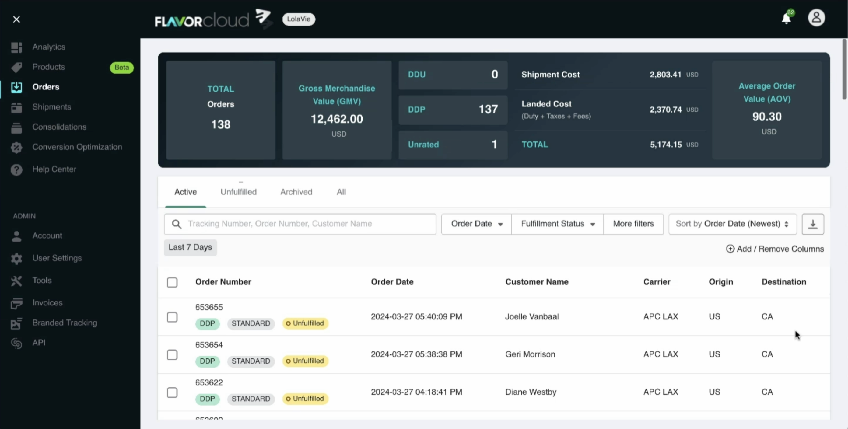Switch to the All tab
Viewport: 848px width, 429px height.
tap(341, 192)
